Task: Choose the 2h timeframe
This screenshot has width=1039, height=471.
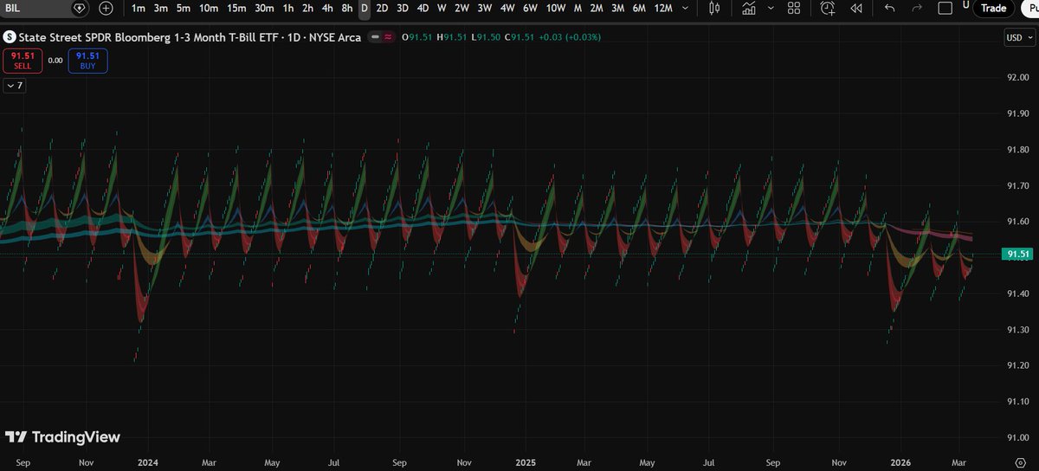Action: click(x=307, y=8)
